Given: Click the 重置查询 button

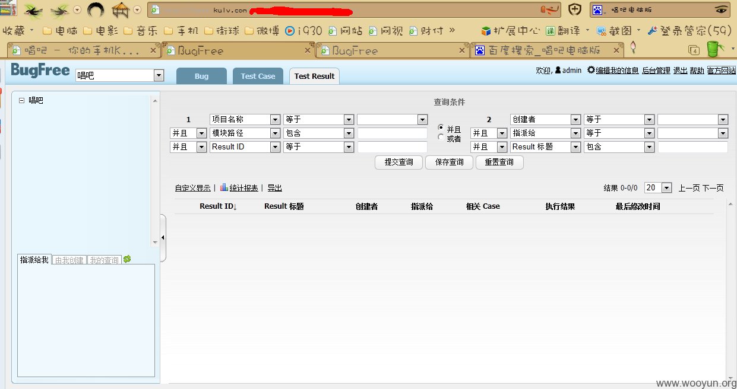Looking at the screenshot, I should [x=499, y=162].
